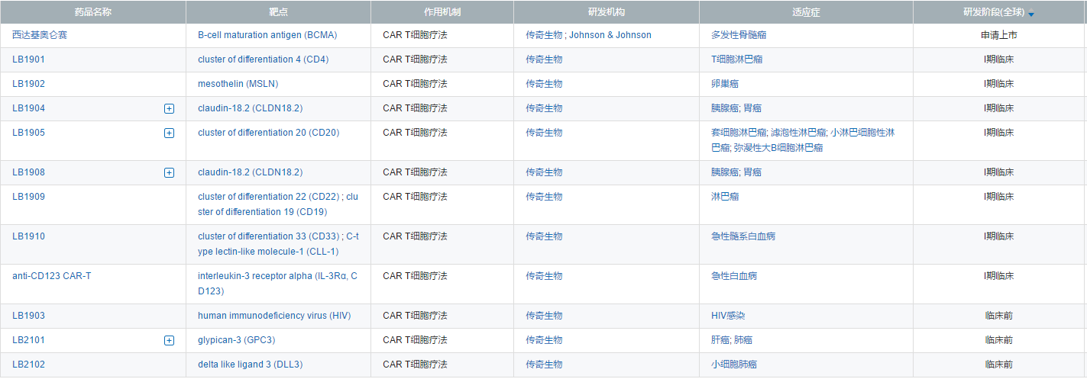This screenshot has height=379, width=1087.
Task: Expand the LB1905 row plus icon
Action: coord(169,133)
